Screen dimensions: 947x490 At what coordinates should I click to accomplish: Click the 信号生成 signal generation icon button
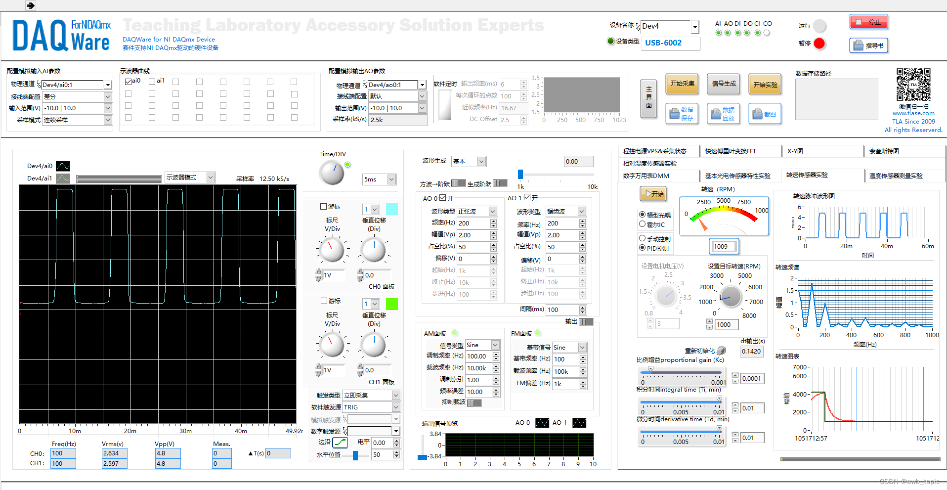(x=723, y=84)
